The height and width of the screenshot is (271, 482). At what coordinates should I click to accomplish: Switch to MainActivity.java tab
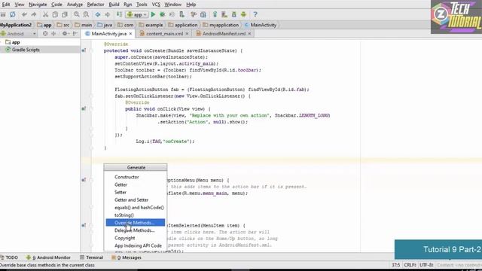(108, 33)
